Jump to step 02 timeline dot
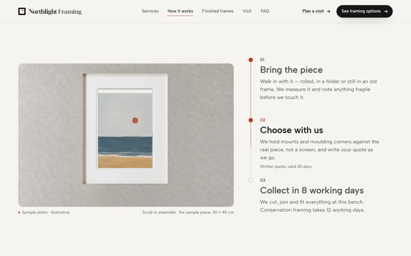This screenshot has width=411, height=256. tap(251, 120)
